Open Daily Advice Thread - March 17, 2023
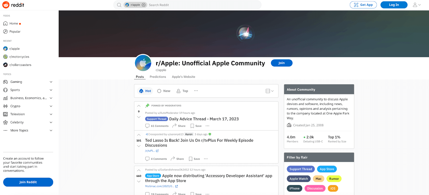The image size is (429, 195). (x=204, y=119)
